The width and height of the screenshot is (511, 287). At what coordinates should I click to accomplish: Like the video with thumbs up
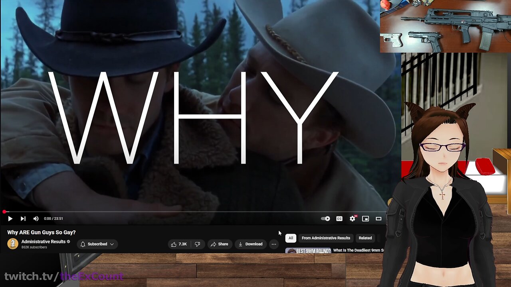pos(179,244)
